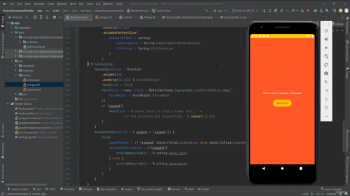
Task: Click Collapse All icon in project panel
Action: click(x=47, y=17)
